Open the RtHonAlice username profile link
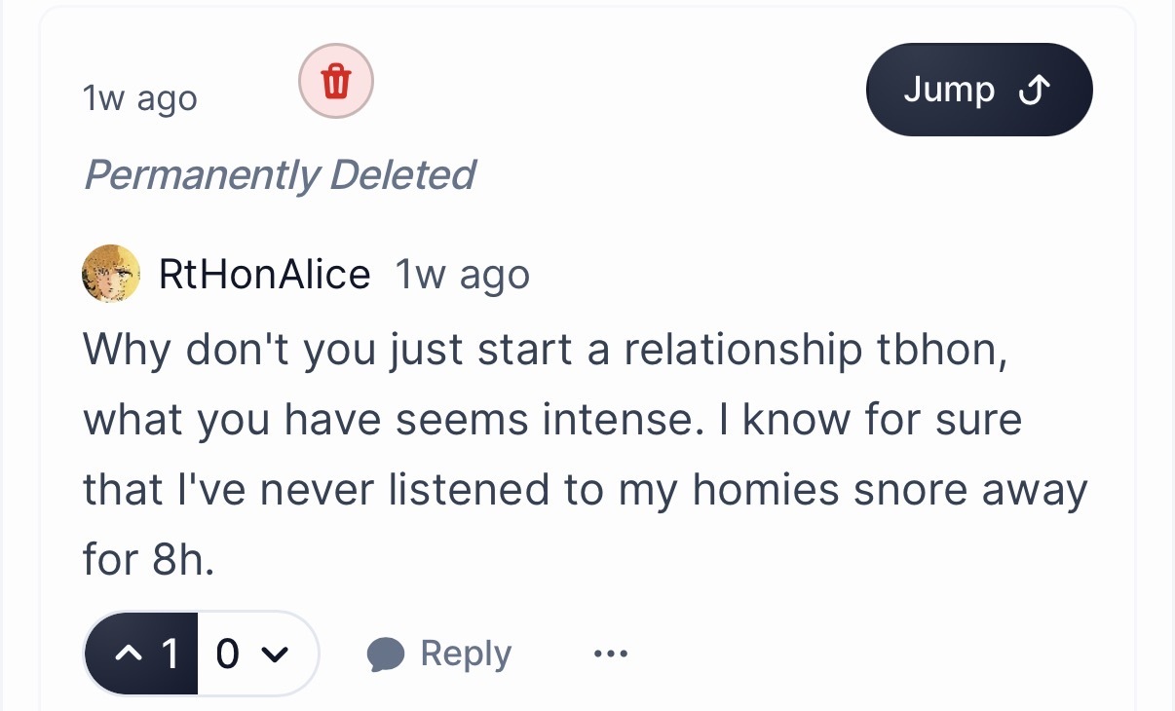The width and height of the screenshot is (1175, 711). (264, 275)
